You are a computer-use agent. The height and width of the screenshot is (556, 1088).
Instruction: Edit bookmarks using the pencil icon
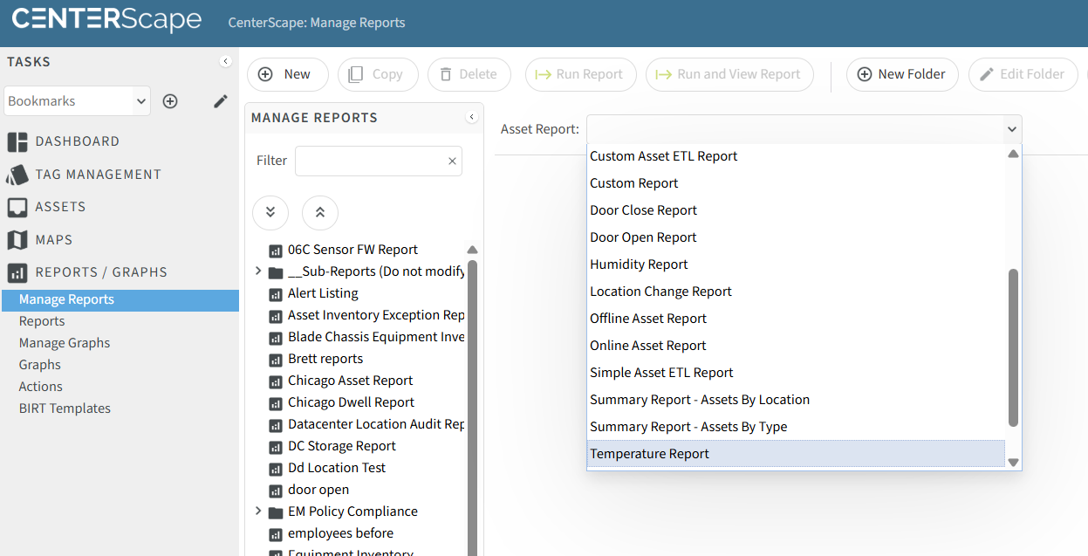pyautogui.click(x=221, y=101)
